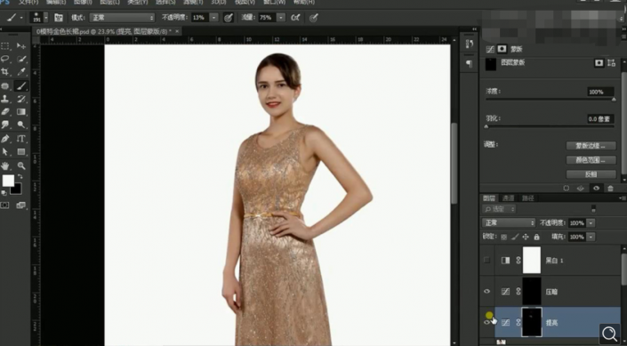
Task: Click the foreground white color swatch
Action: coord(8,181)
